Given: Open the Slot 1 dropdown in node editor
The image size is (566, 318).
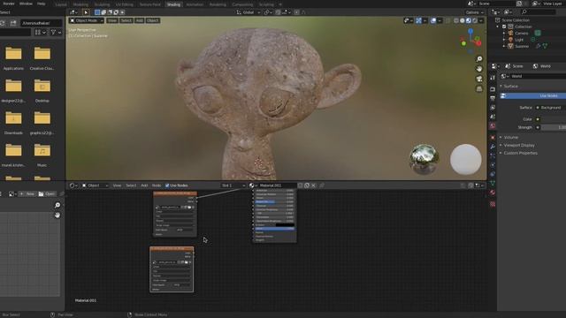Looking at the screenshot, I should coord(233,185).
